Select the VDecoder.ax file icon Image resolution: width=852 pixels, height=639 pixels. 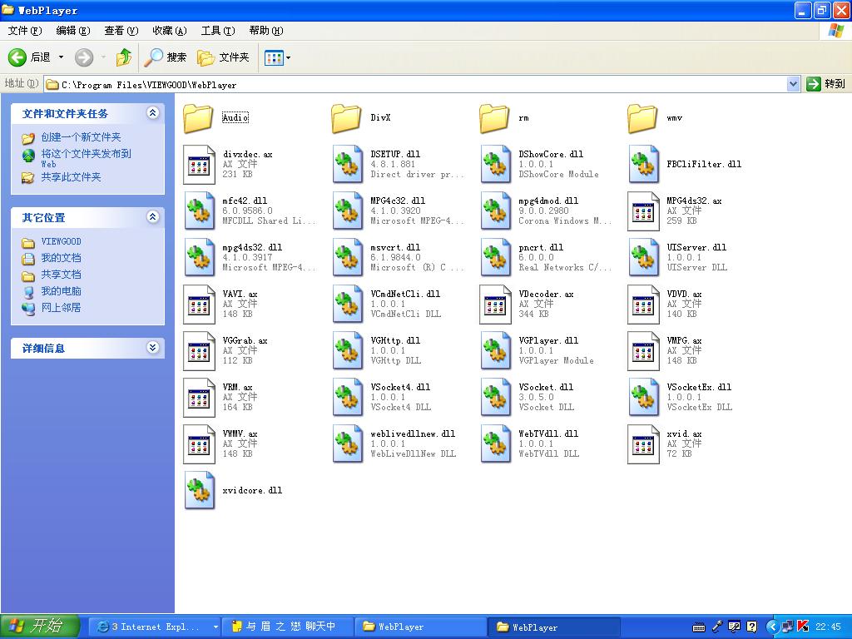(496, 305)
